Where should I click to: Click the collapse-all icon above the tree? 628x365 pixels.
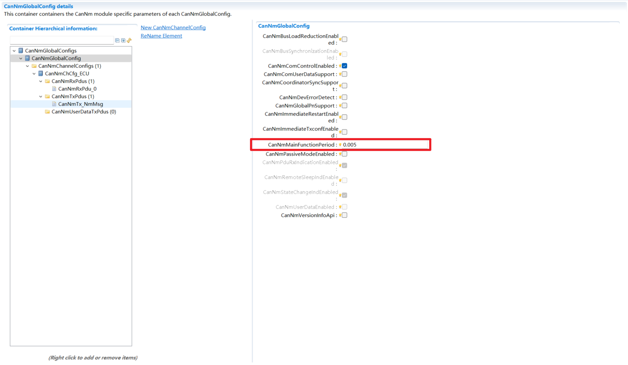point(117,41)
